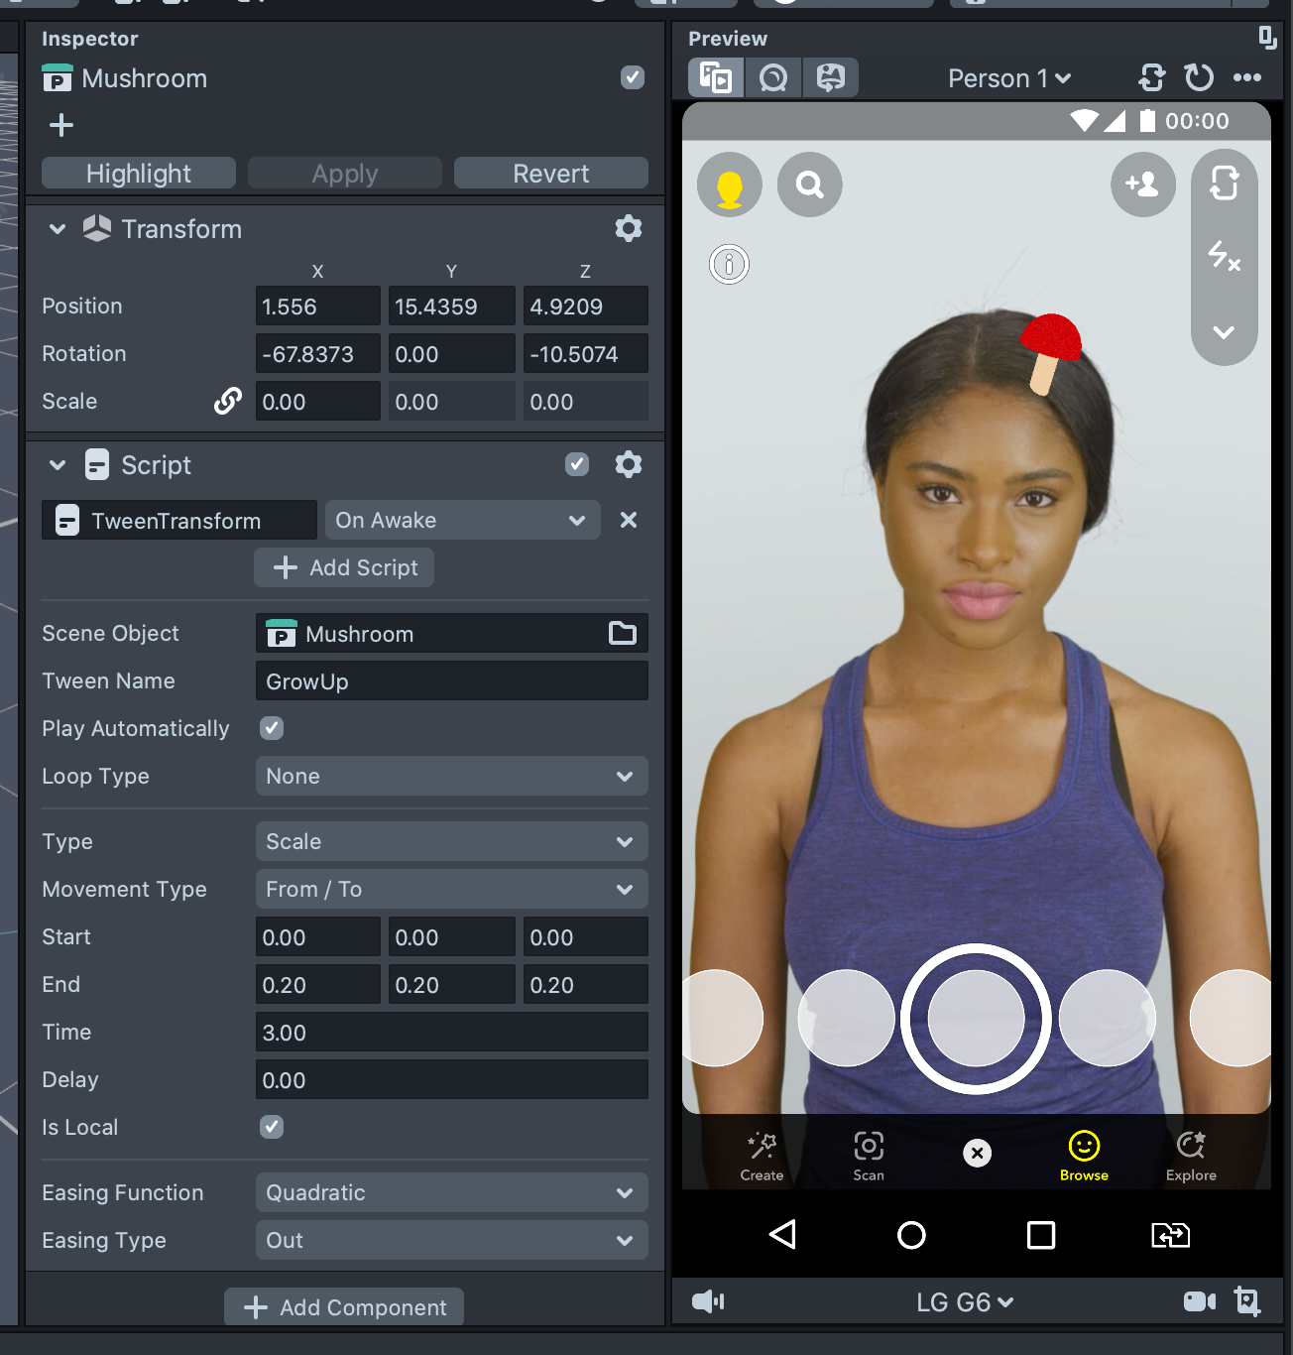Collapse the Transform section
This screenshot has height=1355, width=1293.
pyautogui.click(x=58, y=229)
